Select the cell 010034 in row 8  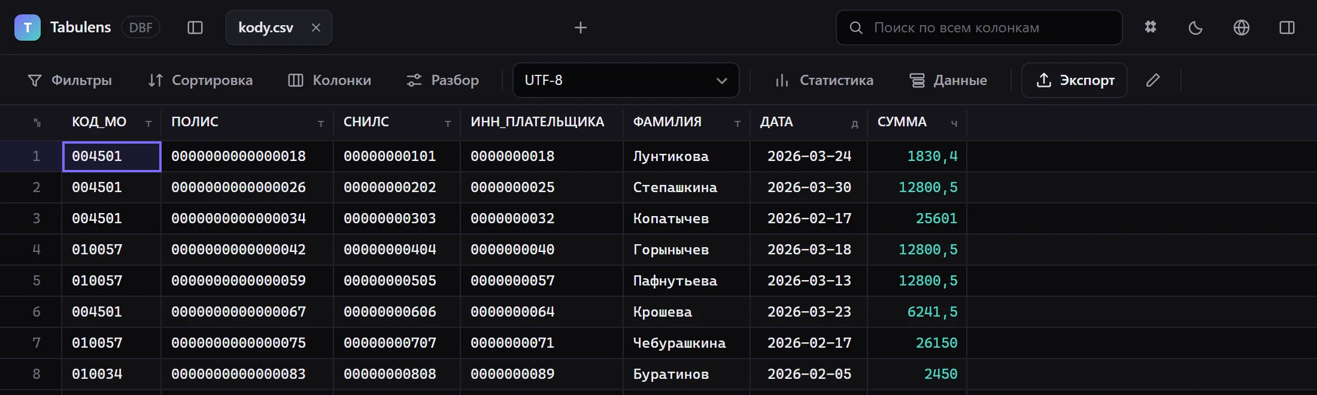pos(112,375)
